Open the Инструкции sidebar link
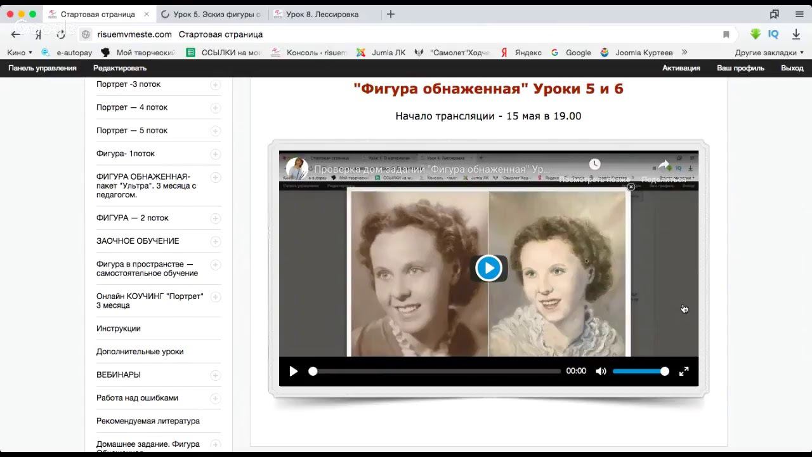 click(x=119, y=328)
